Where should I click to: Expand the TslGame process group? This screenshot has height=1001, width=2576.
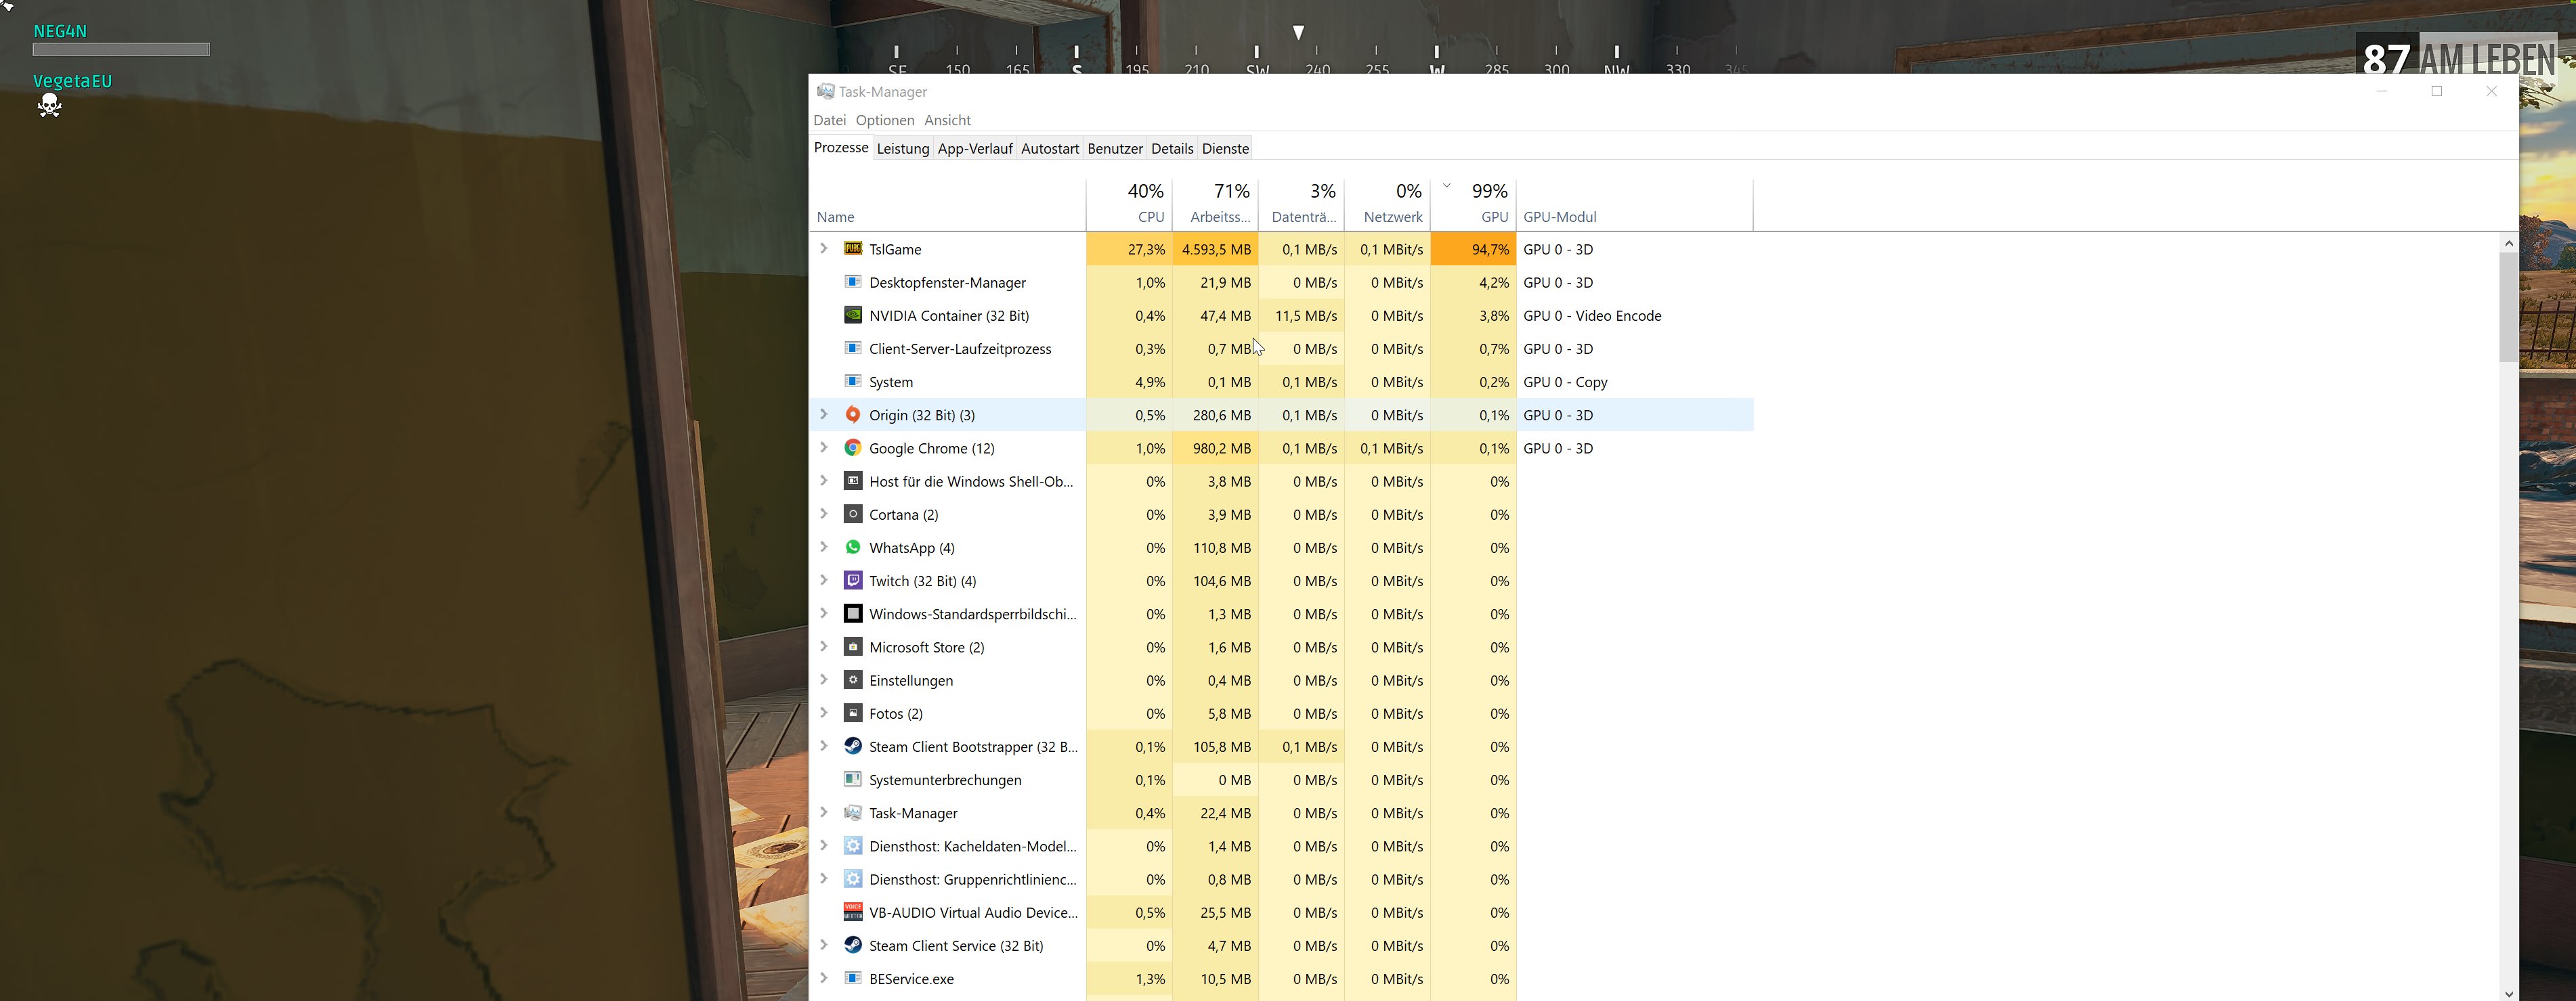(x=824, y=249)
